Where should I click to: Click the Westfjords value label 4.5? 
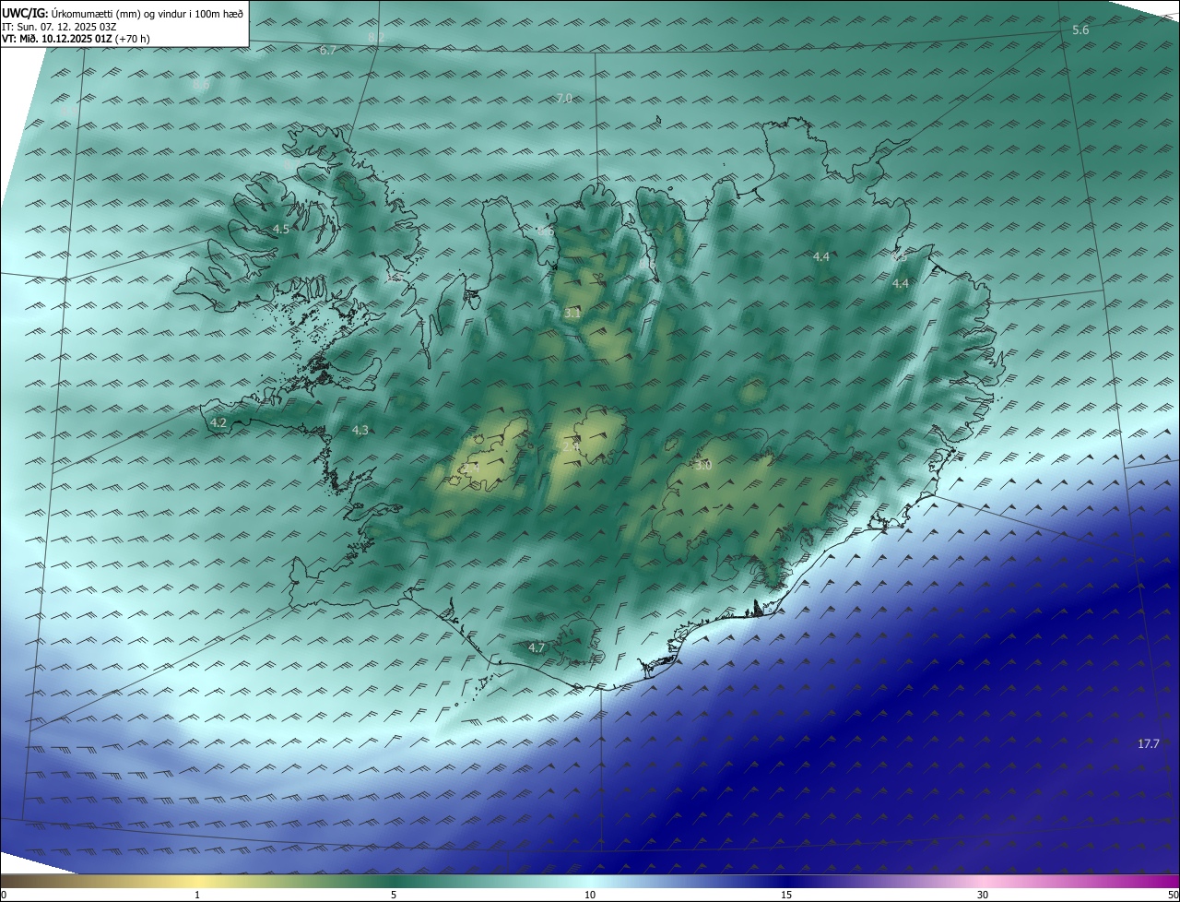click(x=280, y=229)
